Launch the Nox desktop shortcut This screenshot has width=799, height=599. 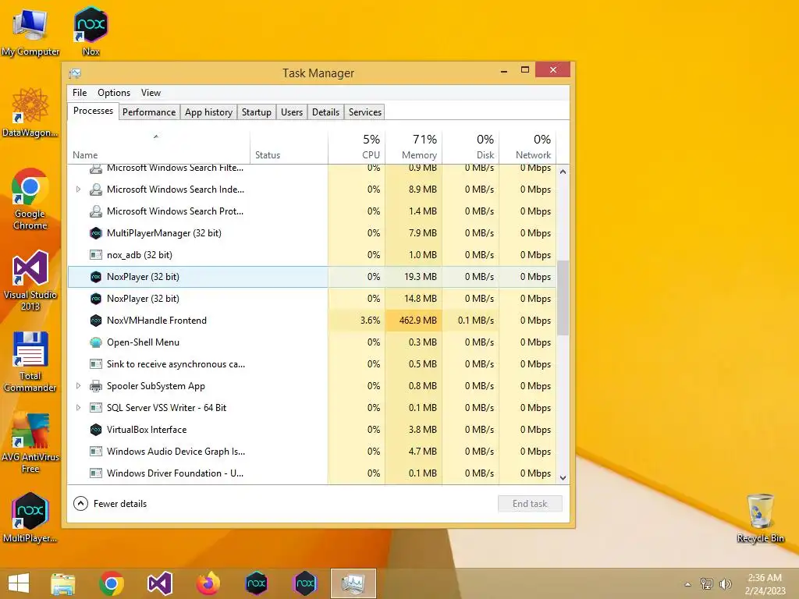[x=91, y=31]
